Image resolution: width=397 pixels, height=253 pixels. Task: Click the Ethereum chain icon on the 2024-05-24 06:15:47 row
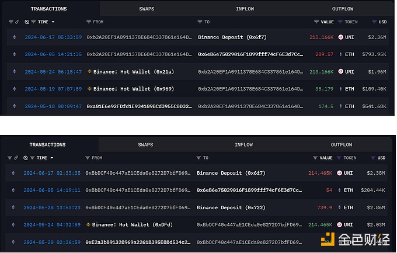[15, 72]
